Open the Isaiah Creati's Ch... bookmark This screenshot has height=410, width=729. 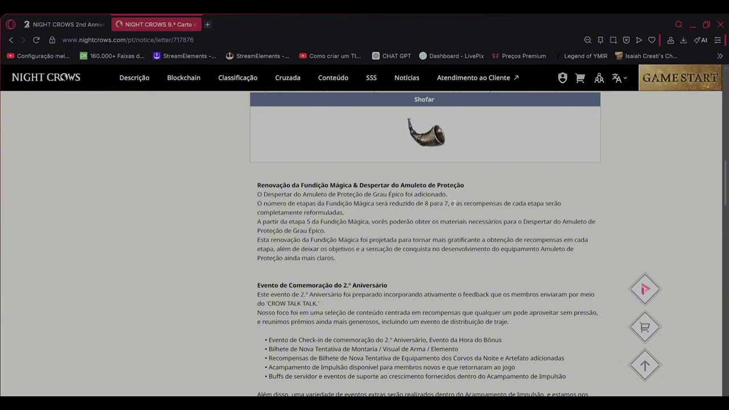[646, 56]
